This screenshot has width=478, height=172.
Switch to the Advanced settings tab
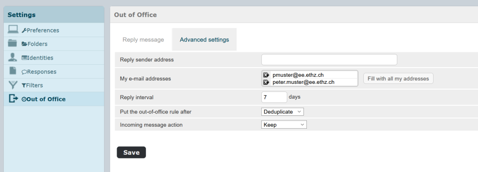coord(204,40)
